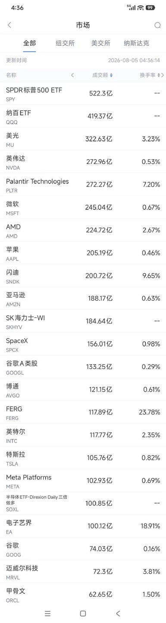Tap the Android recent apps menu icon
Image resolution: width=166 pixels, height=623 pixels.
[x=48, y=613]
